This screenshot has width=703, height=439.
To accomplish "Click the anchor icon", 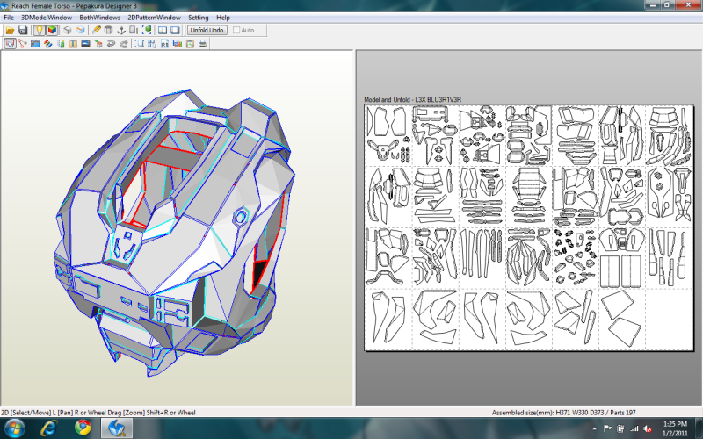I will (121, 31).
